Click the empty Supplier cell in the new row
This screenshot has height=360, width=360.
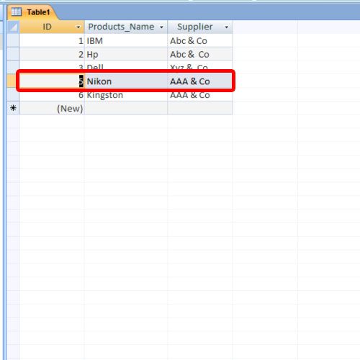click(x=200, y=108)
